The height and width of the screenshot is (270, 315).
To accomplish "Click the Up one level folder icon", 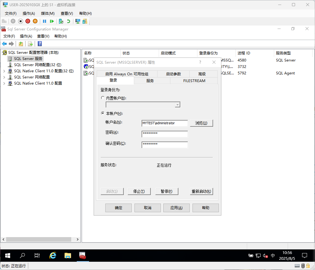I will point(21,44).
